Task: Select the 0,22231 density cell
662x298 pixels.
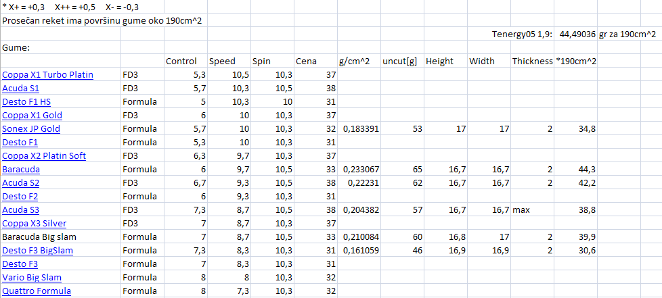Action: 359,183
